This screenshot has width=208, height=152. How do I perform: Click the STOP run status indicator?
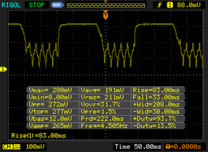coord(37,5)
